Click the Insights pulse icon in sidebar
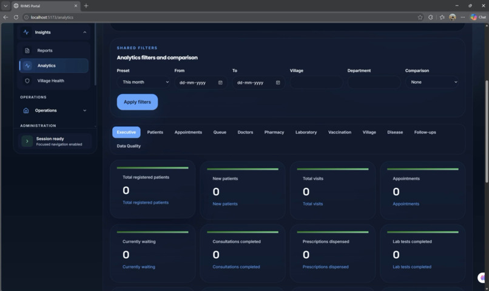 pos(26,32)
